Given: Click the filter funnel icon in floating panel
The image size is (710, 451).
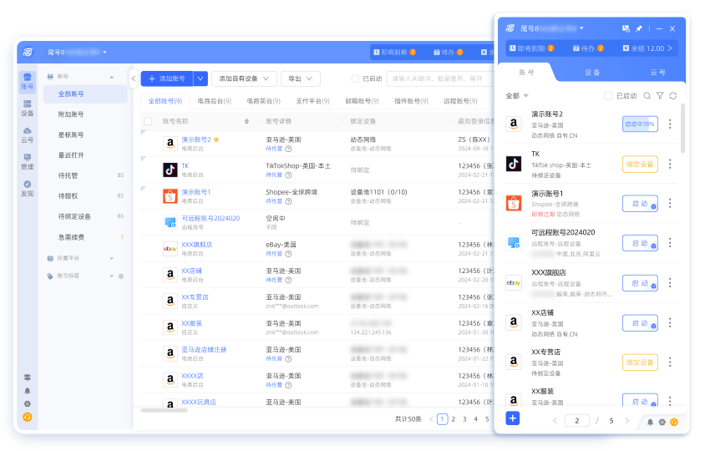Looking at the screenshot, I should point(660,96).
